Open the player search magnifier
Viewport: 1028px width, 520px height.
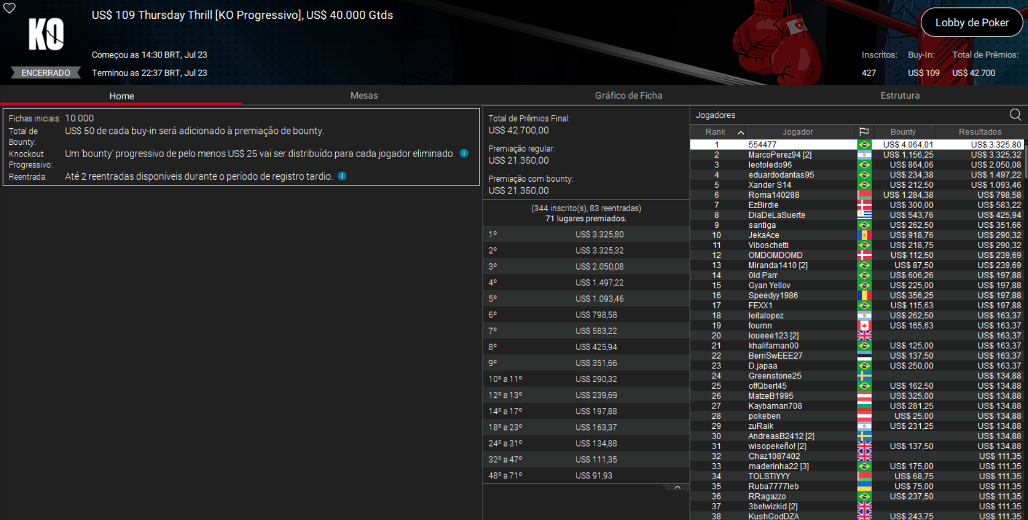(1015, 115)
